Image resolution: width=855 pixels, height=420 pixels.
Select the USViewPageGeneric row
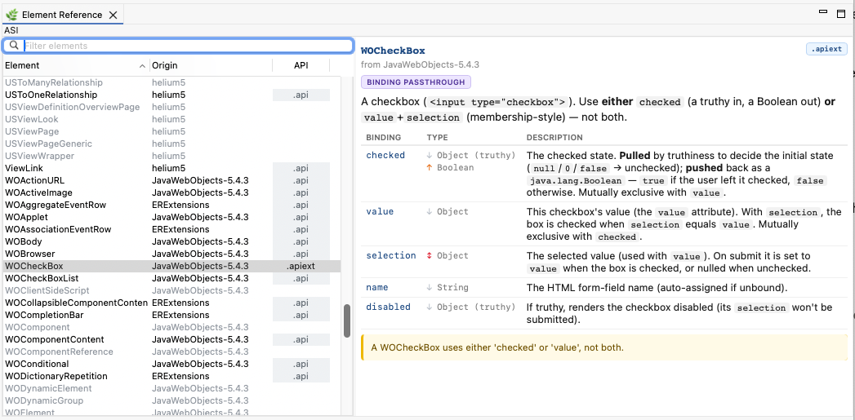coord(171,144)
